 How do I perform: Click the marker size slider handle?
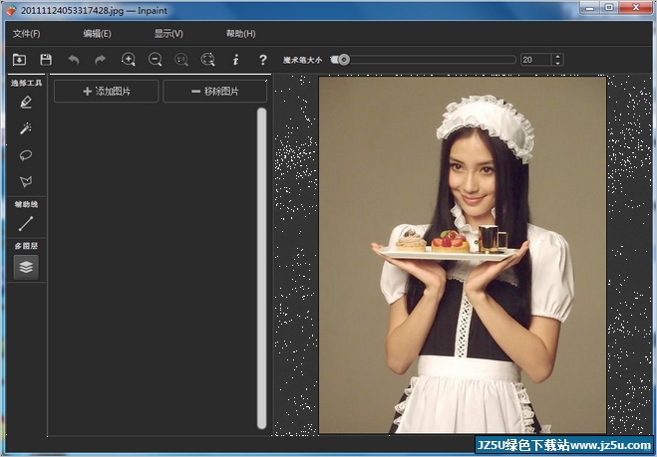(x=343, y=60)
